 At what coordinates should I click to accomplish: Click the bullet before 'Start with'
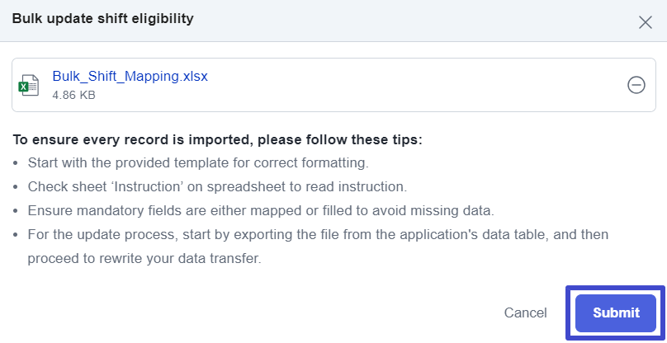[x=16, y=163]
